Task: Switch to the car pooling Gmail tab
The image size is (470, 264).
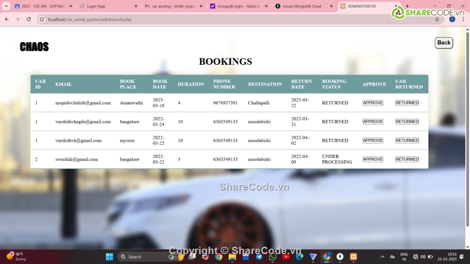Action: click(x=171, y=6)
